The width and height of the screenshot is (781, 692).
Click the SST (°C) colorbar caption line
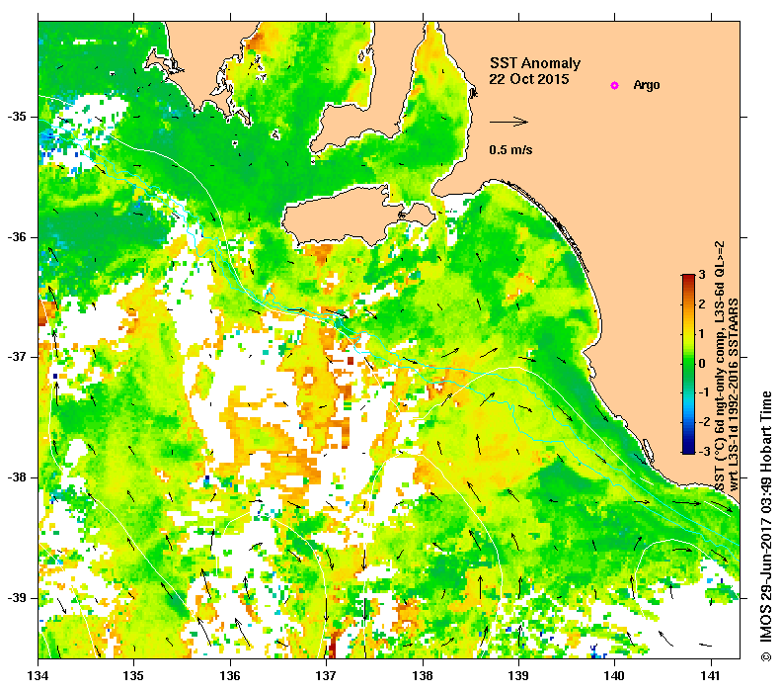[x=719, y=366]
